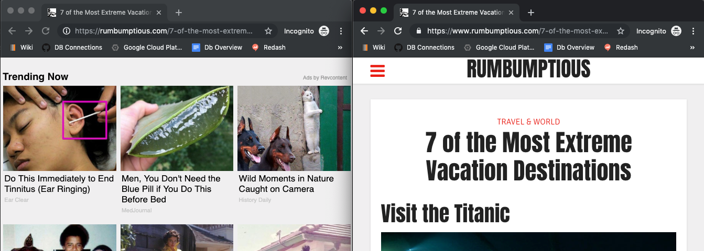This screenshot has width=704, height=251.
Task: Close the tab in left window
Action: [159, 13]
